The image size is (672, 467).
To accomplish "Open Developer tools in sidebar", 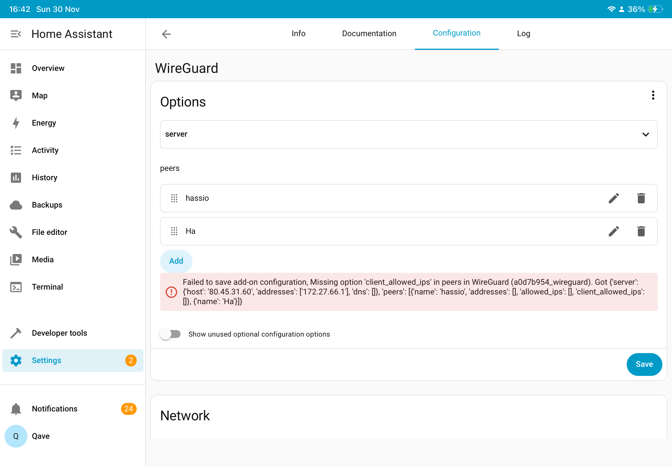I will click(60, 333).
